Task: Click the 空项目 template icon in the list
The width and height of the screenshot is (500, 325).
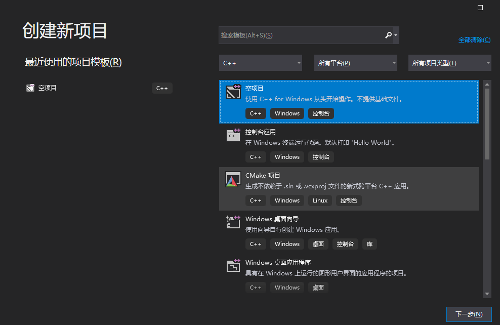Action: point(233,92)
